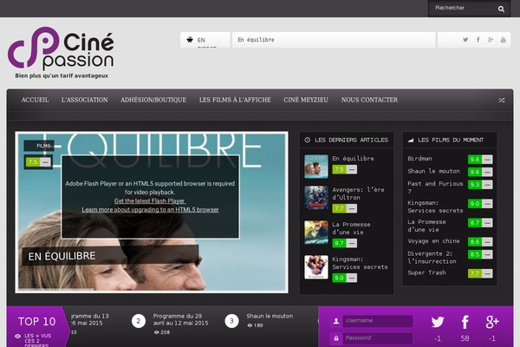This screenshot has width=520, height=347.
Task: Open Shaun le mouton in Top 10 strip
Action: (270, 316)
